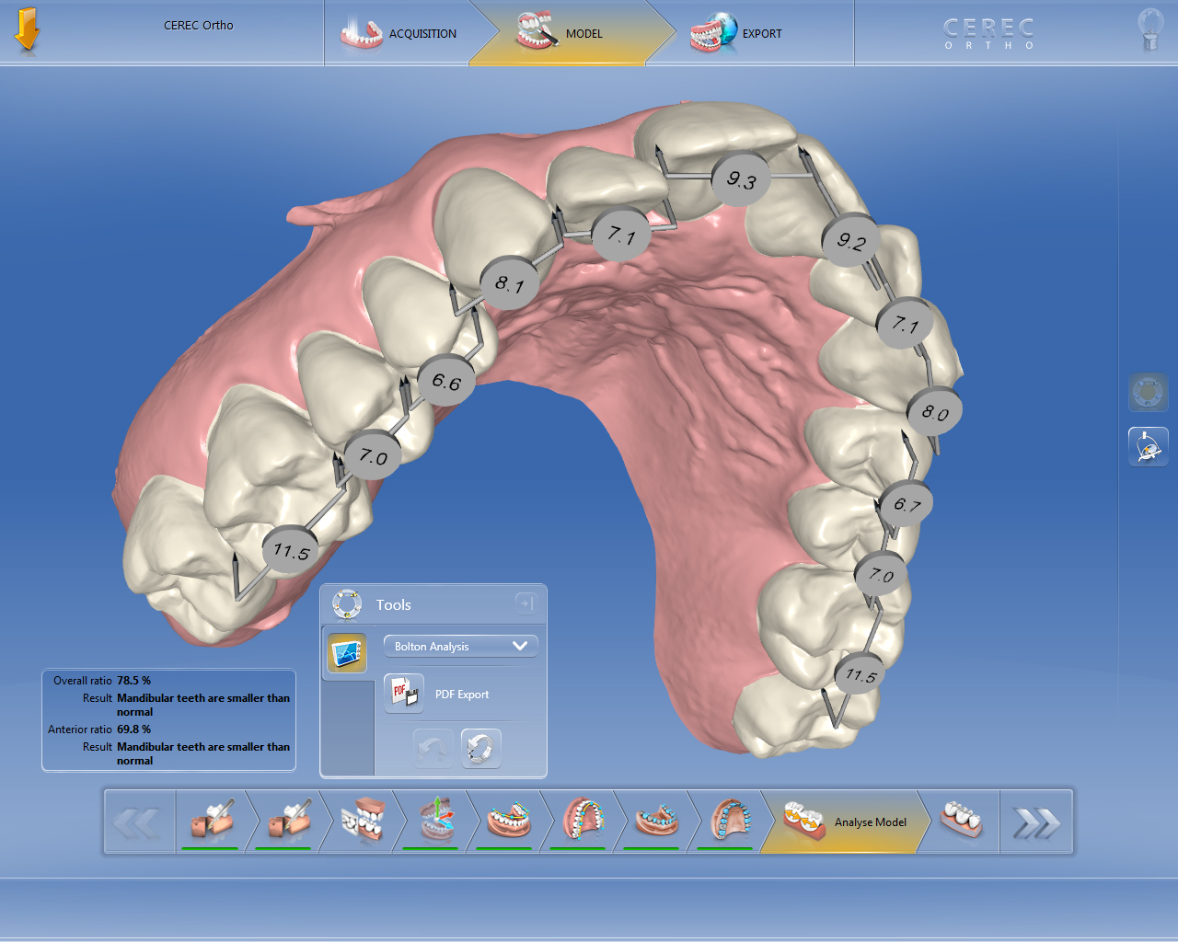Click the lower icon on the right sidebar

(1148, 447)
